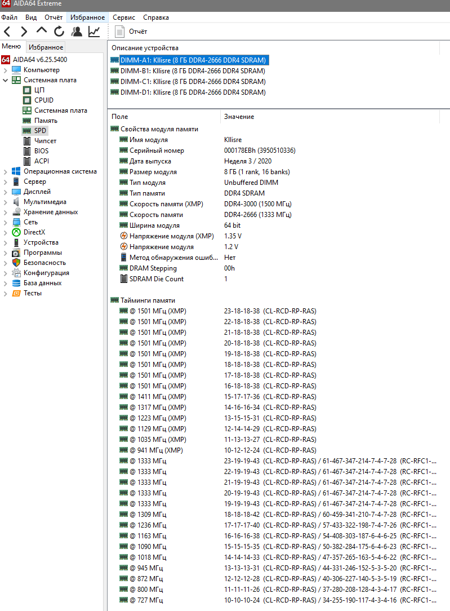This screenshot has height=611, width=450.
Task: Expand the Компьютер tree node
Action: [x=5, y=70]
